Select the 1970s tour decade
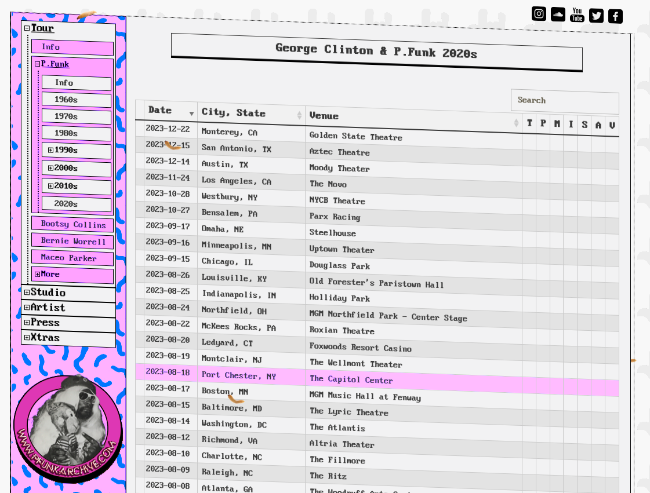 tap(77, 116)
